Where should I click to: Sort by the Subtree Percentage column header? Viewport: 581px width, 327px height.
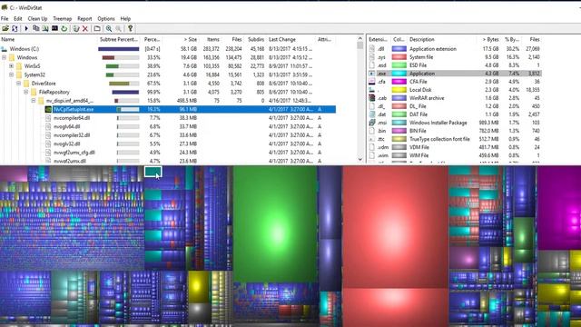[119, 39]
